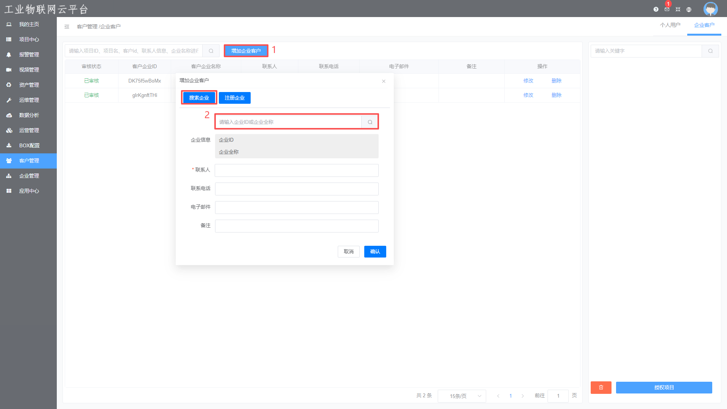Click the language globe icon
Viewport: 727px width, 409px height.
(689, 9)
